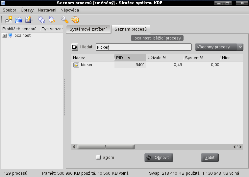
Task: Open the Nastavení menu
Action: [x=47, y=10]
